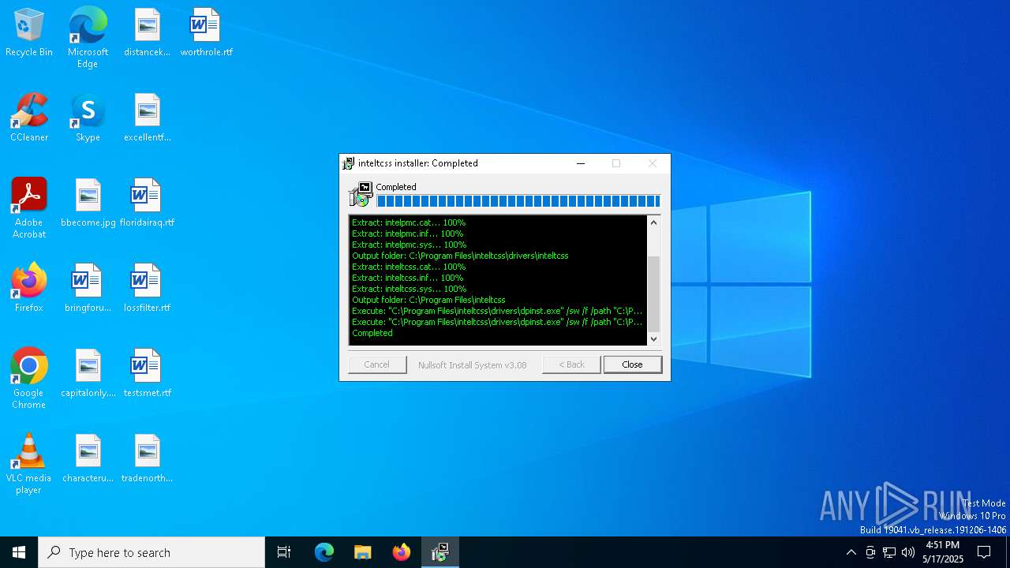Image resolution: width=1010 pixels, height=568 pixels.
Task: Select testsmet.rtf document
Action: tap(147, 373)
